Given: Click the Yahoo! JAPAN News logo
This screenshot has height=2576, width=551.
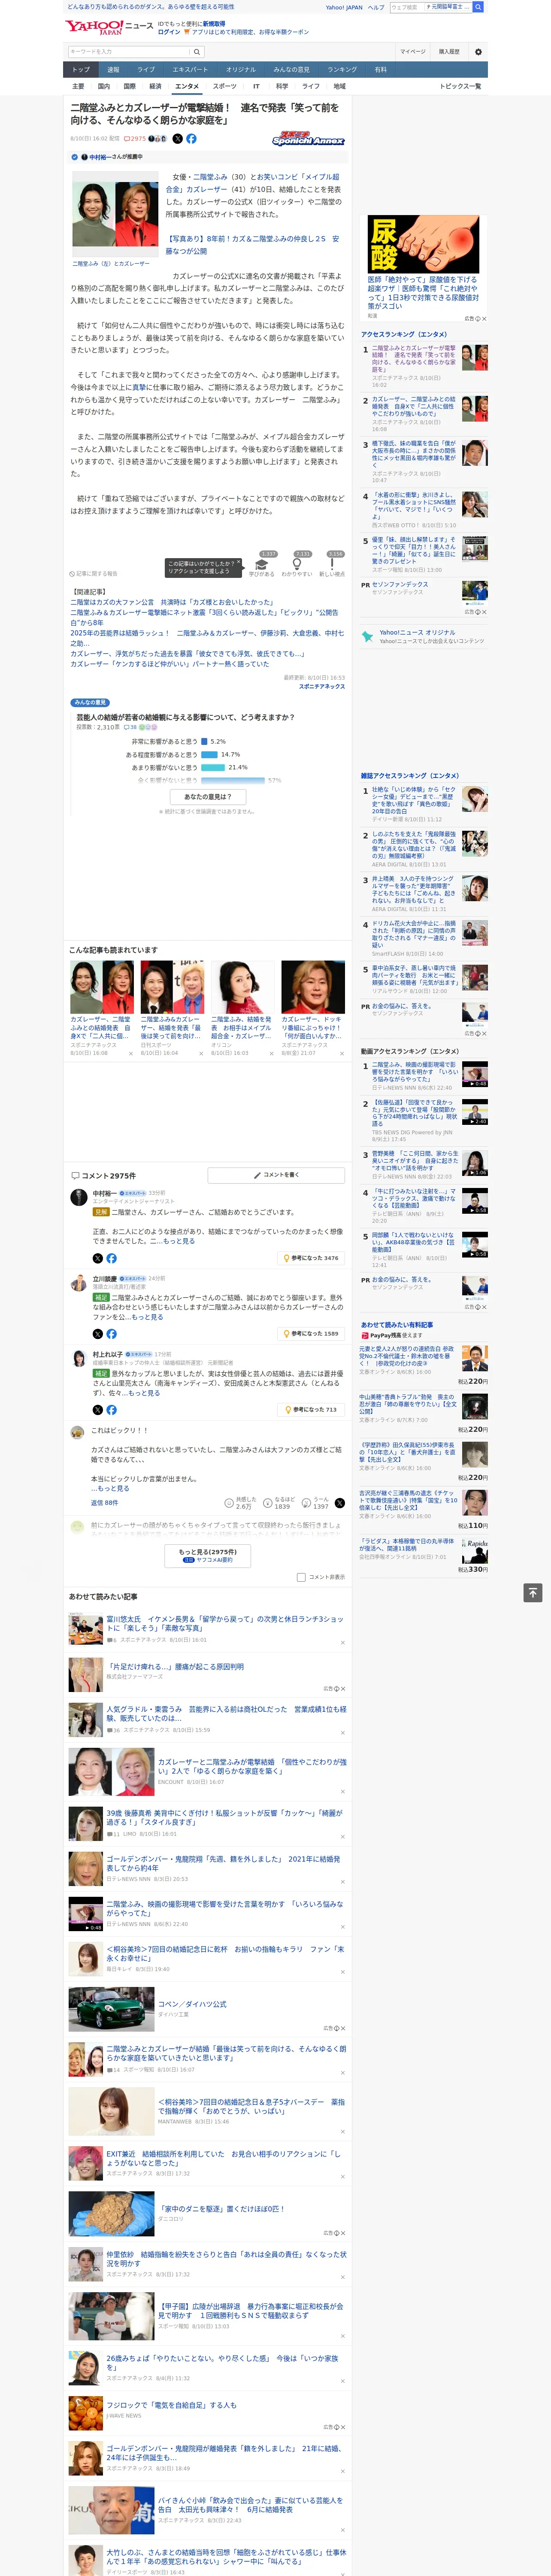Looking at the screenshot, I should click(x=109, y=27).
